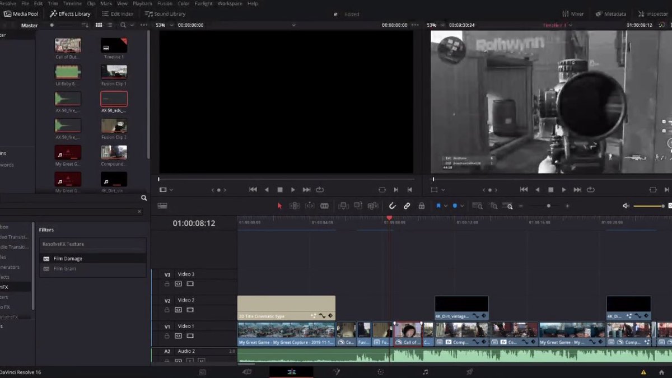Click the Custom Zoom icon

point(508,206)
